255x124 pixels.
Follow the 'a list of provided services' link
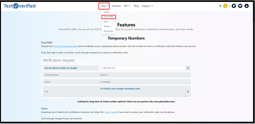point(66,46)
